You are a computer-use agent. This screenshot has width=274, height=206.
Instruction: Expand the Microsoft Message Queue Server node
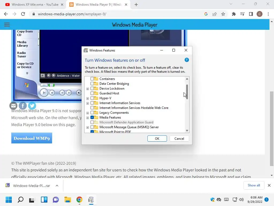click(87, 127)
